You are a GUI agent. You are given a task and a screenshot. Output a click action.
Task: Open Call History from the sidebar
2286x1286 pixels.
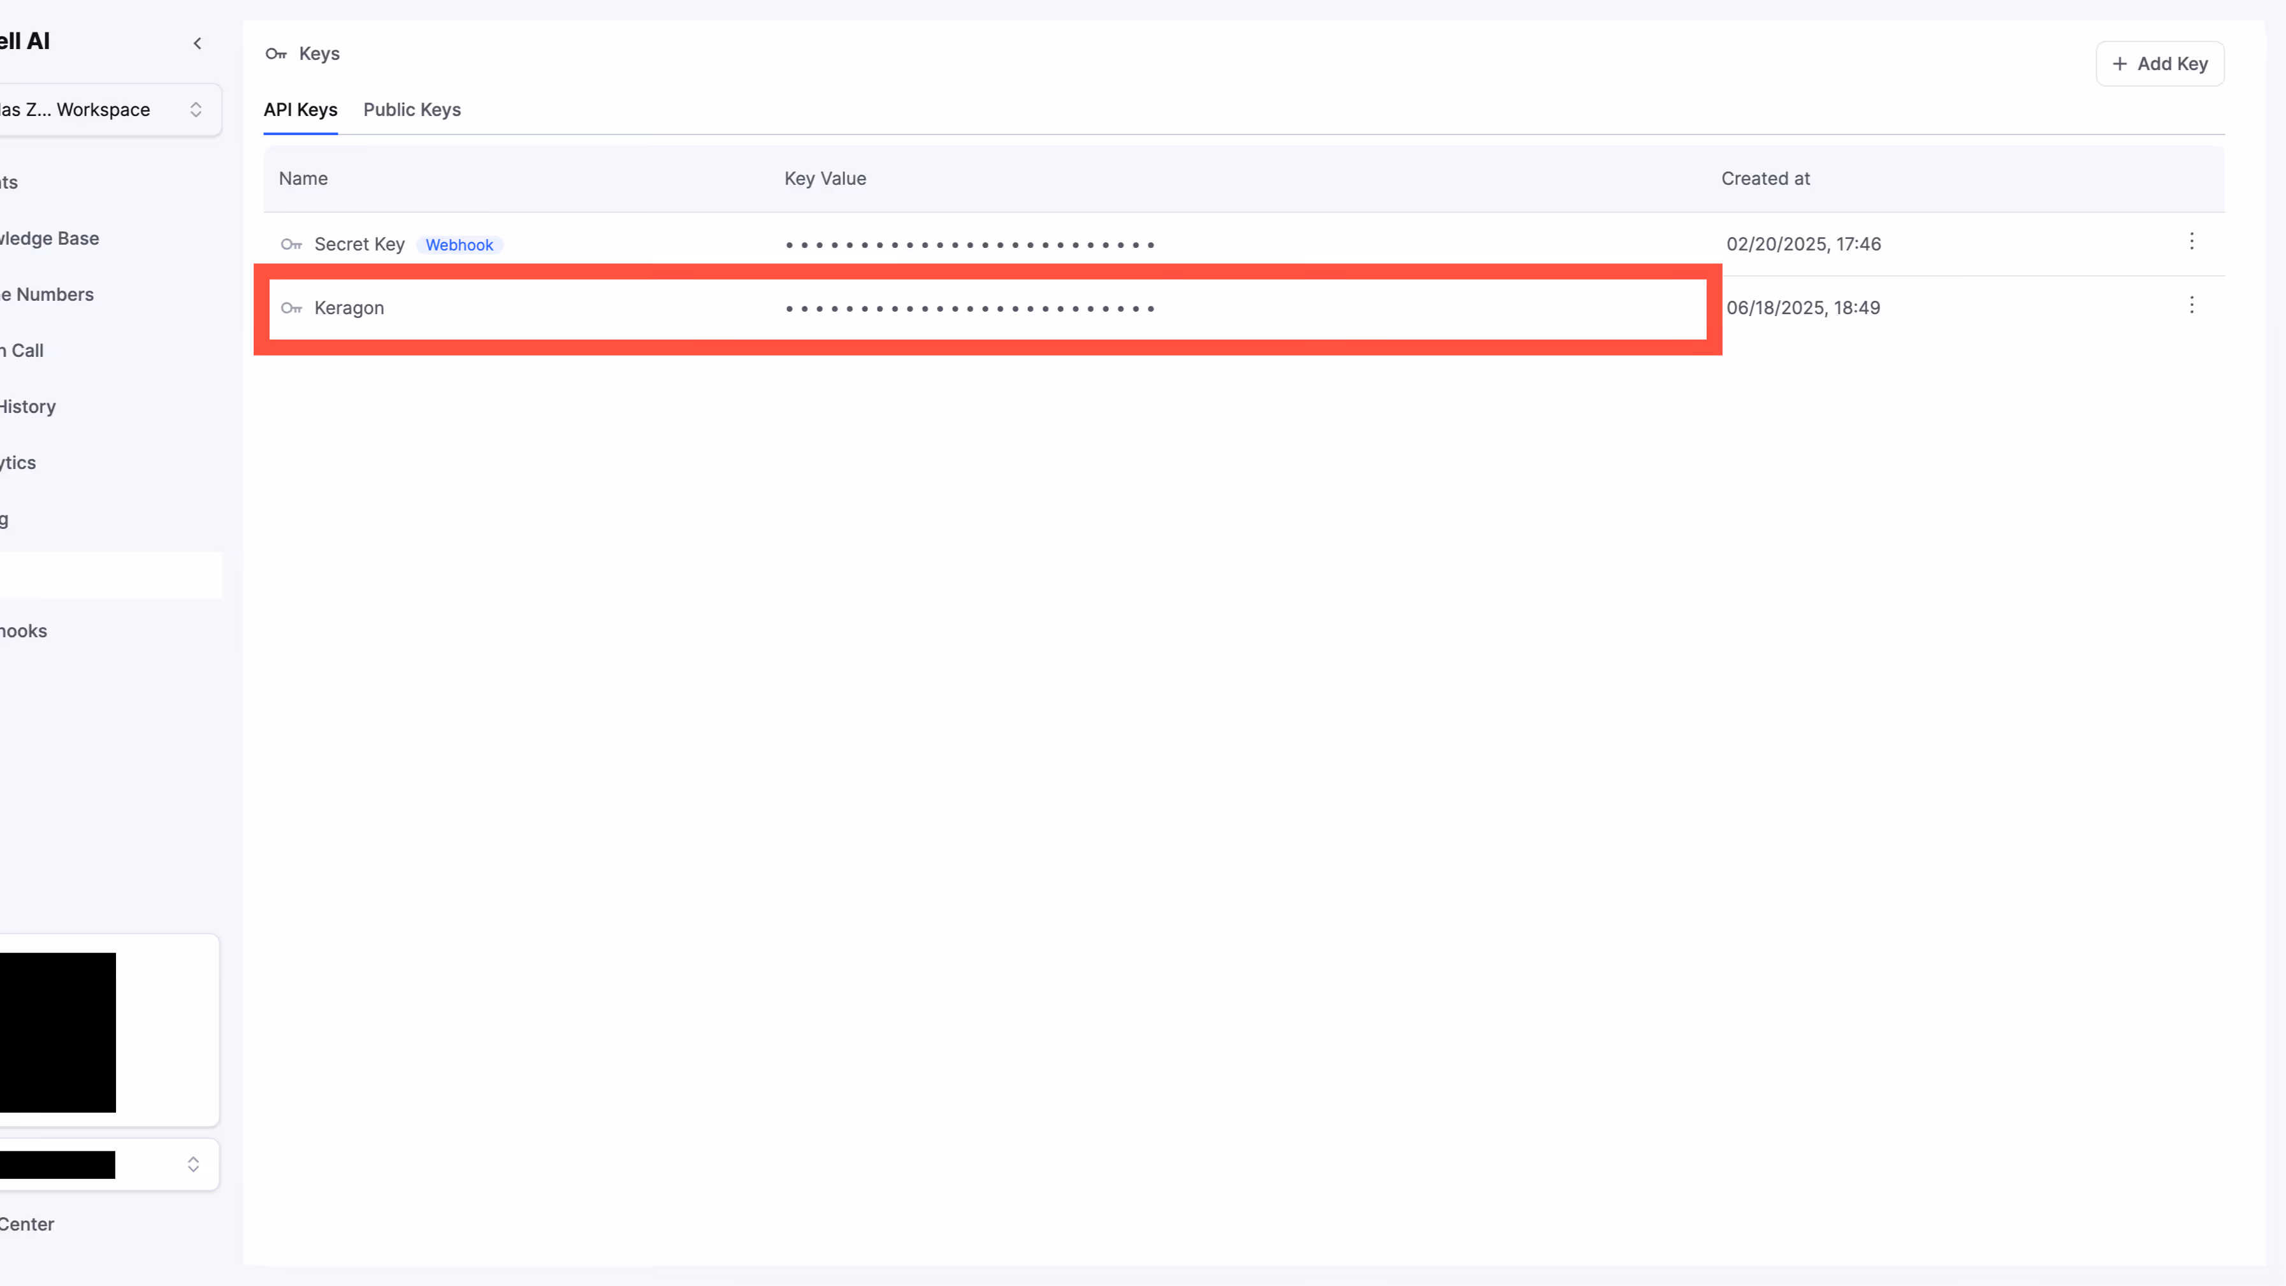[27, 405]
